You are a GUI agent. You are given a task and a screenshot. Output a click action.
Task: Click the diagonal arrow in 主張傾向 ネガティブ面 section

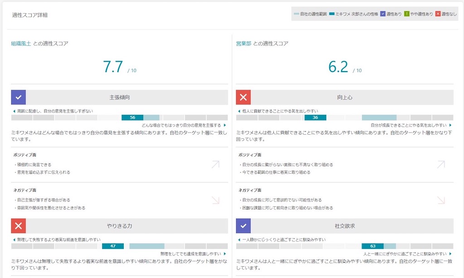(216, 200)
